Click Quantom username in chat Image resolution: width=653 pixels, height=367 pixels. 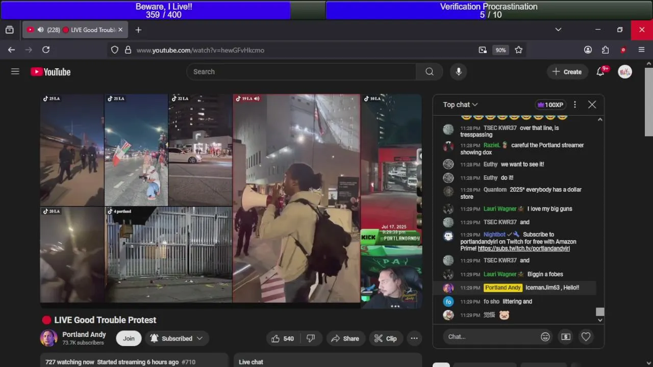click(x=495, y=190)
